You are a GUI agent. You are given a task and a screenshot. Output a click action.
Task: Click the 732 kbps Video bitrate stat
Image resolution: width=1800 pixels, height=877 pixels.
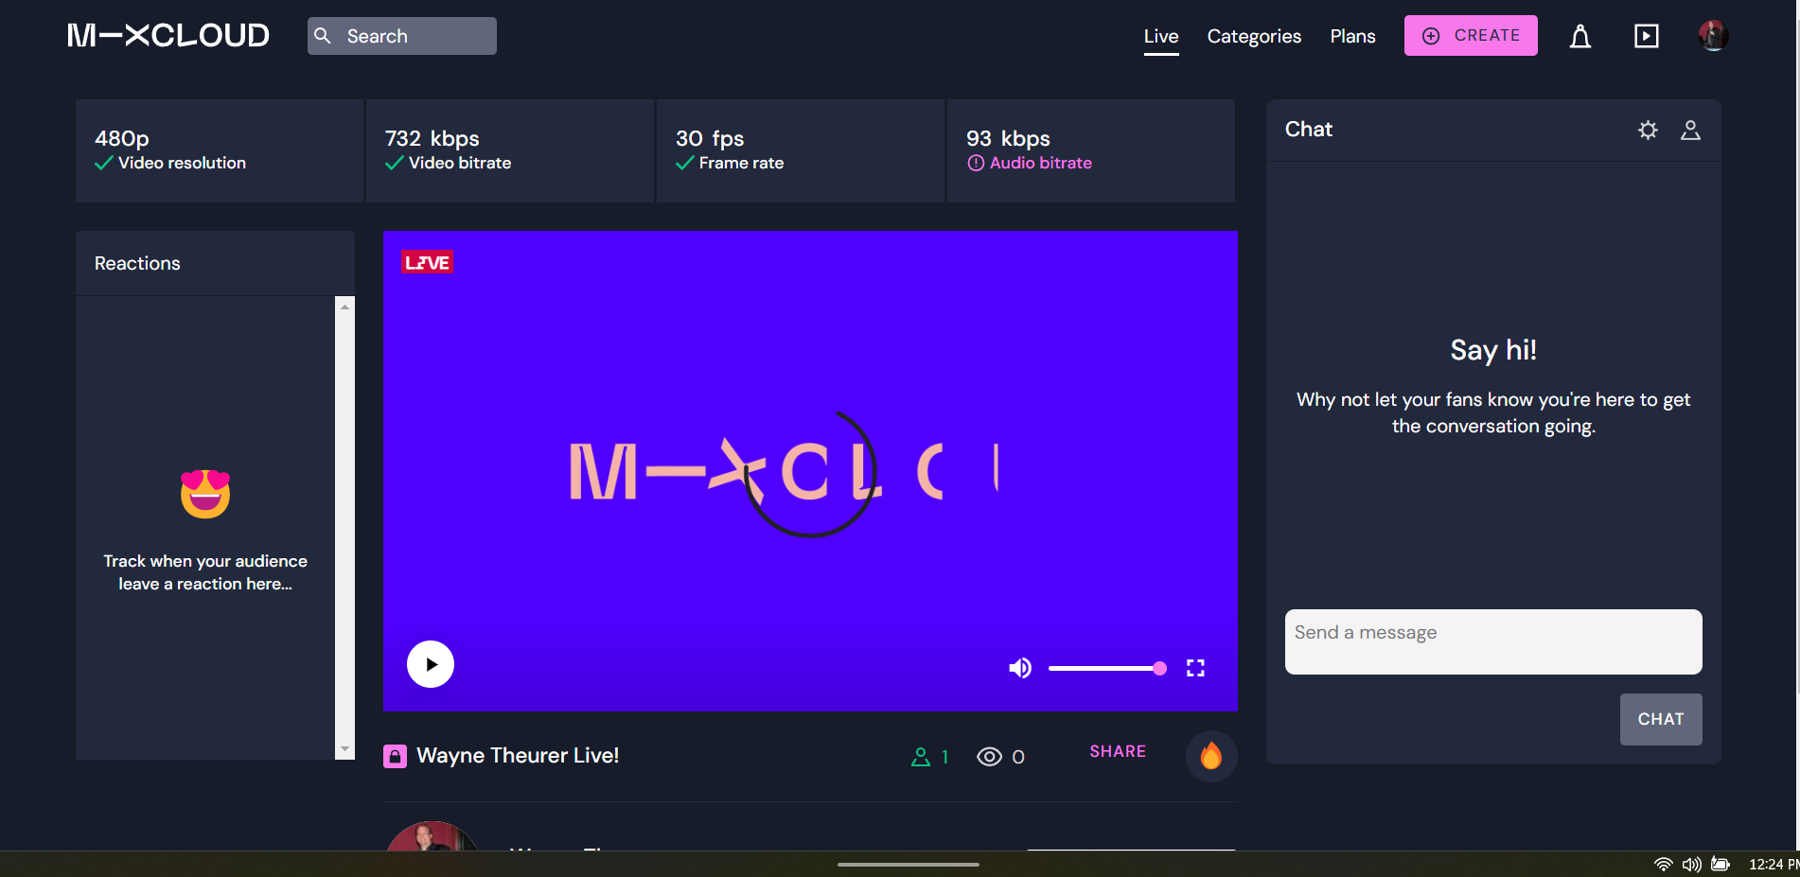click(x=510, y=150)
